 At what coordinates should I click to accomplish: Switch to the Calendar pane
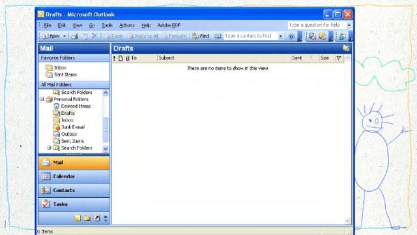click(x=74, y=176)
